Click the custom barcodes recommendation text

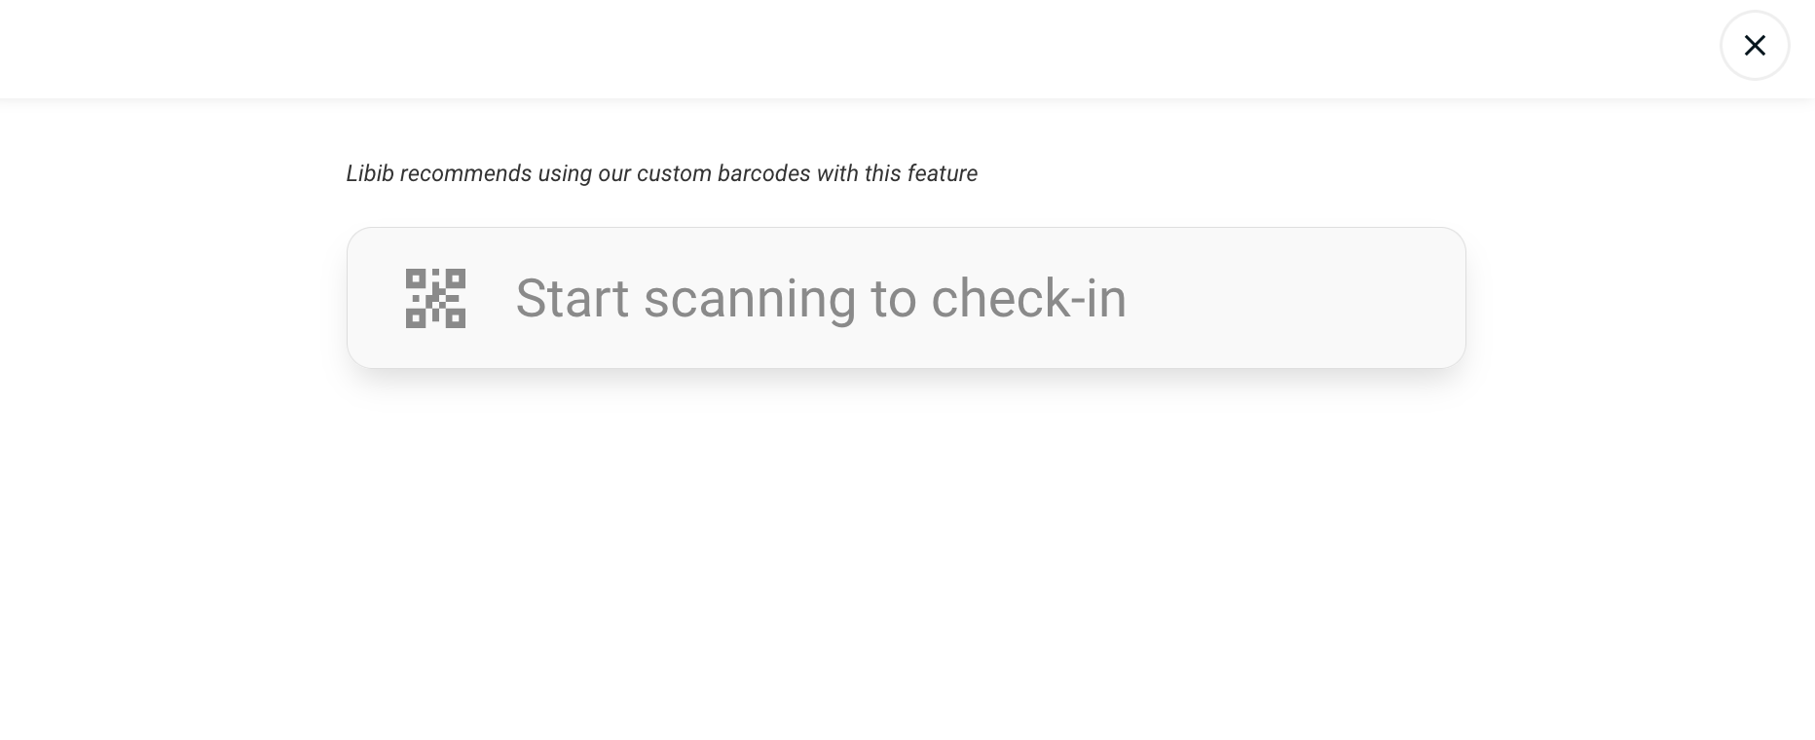pyautogui.click(x=661, y=173)
